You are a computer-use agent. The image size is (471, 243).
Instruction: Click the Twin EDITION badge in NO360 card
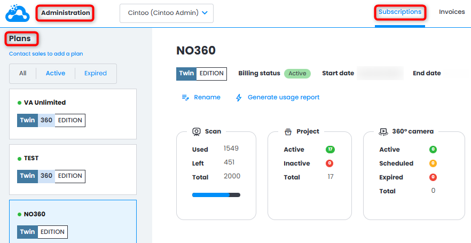(x=43, y=232)
